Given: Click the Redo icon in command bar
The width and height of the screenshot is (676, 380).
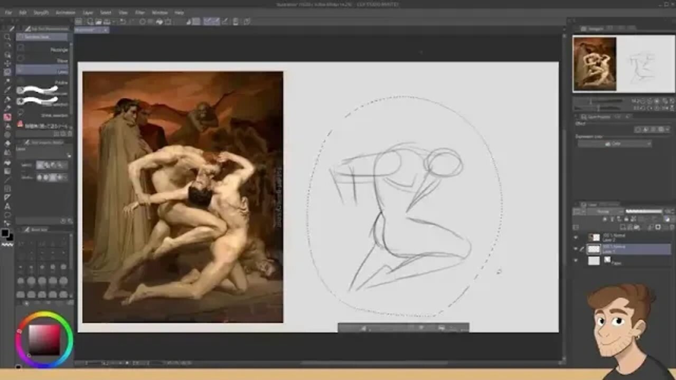Looking at the screenshot, I should [x=131, y=22].
